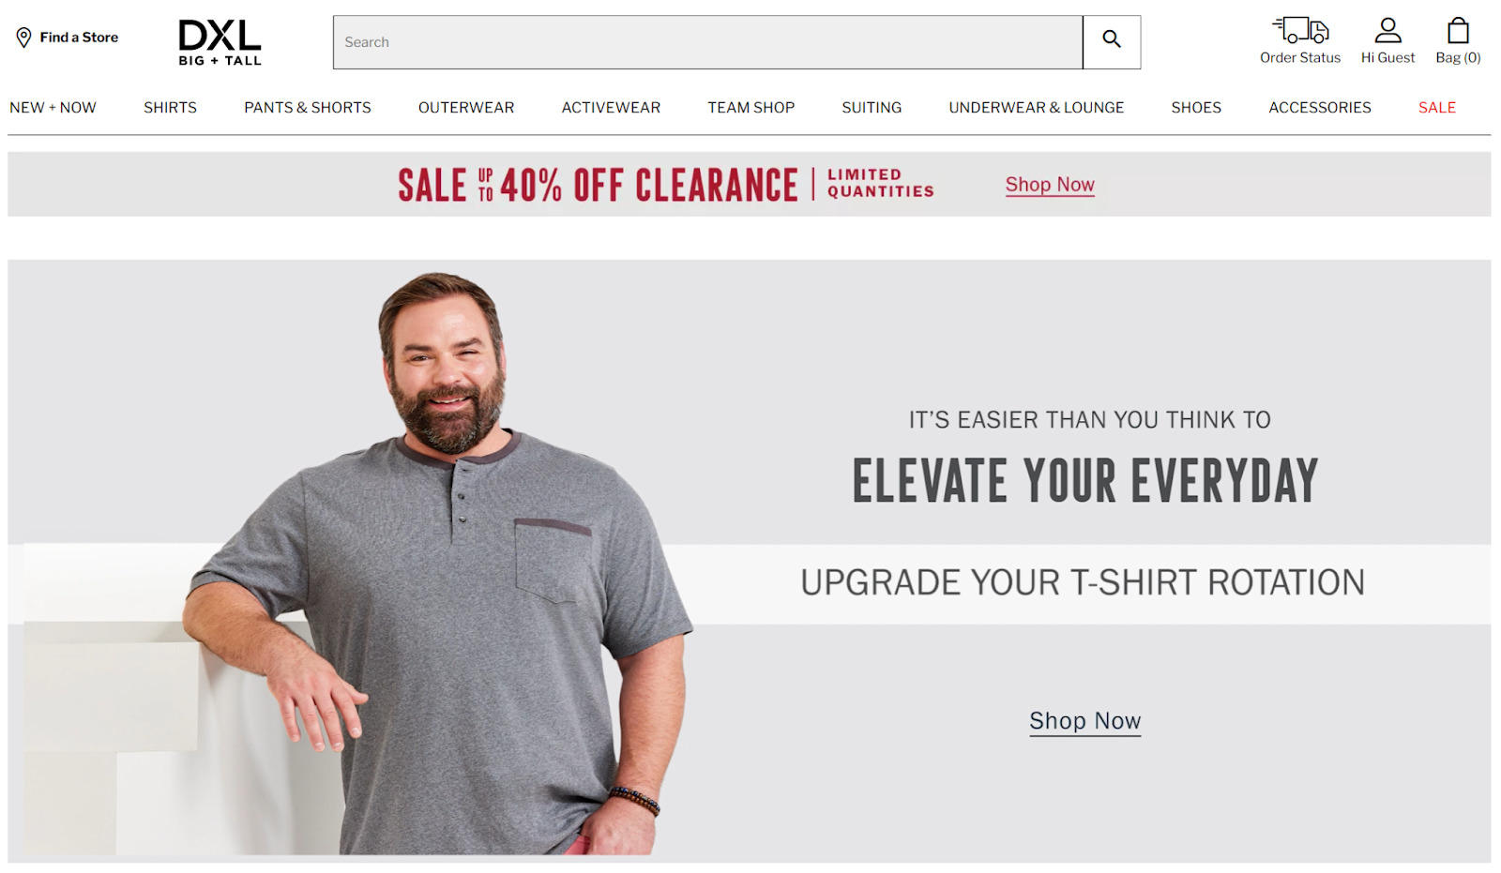The width and height of the screenshot is (1501, 873).
Task: Click the Find a Store location pin icon
Action: click(x=23, y=38)
